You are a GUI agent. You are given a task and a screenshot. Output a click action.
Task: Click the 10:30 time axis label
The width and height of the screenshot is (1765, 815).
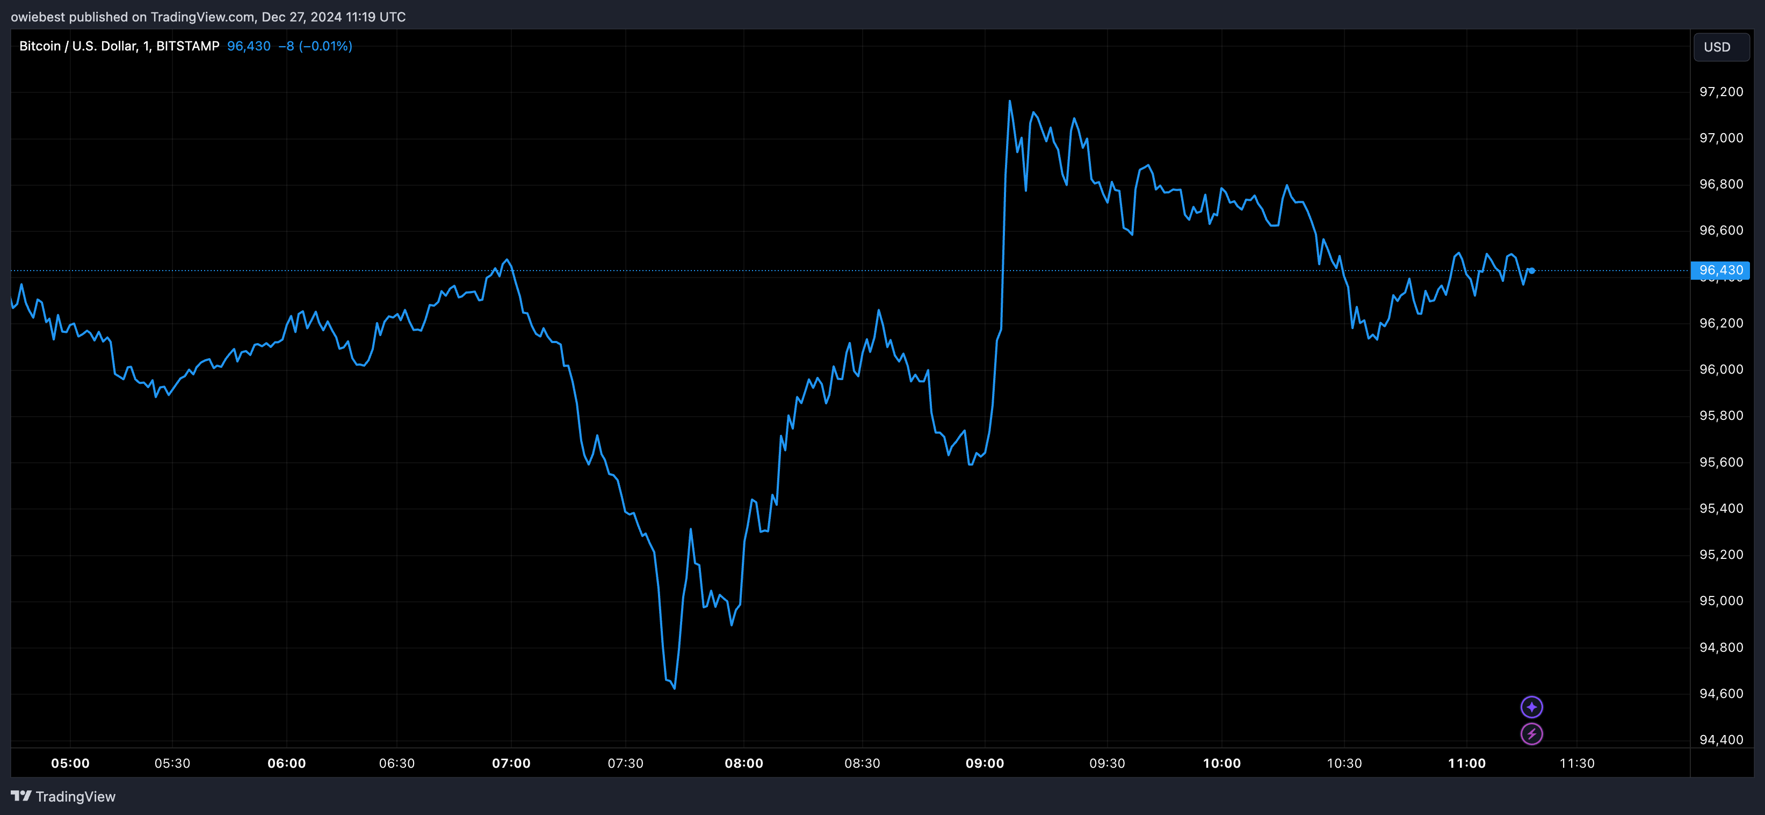[1344, 763]
